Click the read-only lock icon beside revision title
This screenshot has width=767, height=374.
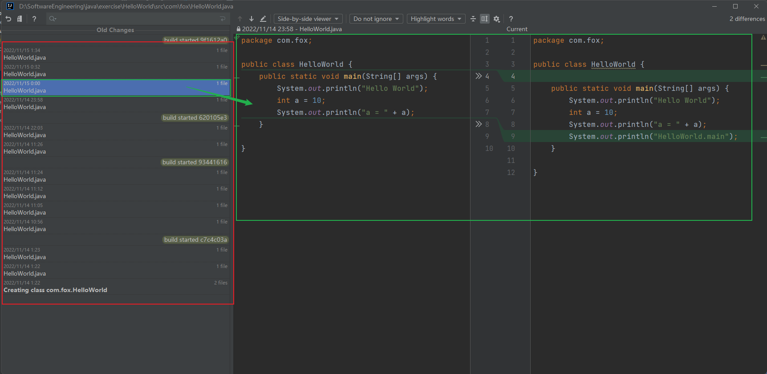239,29
